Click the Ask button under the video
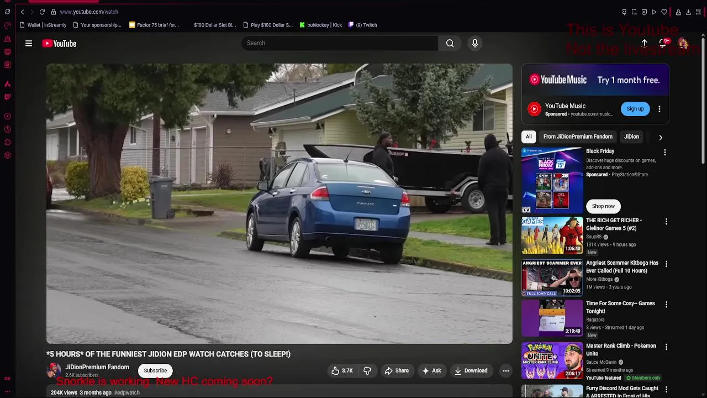Viewport: 707px width, 398px height. click(x=431, y=371)
